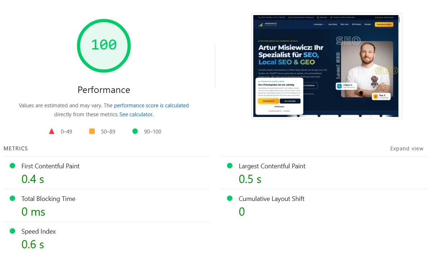Click the 'Case Study' menu item in the screenshot
Image resolution: width=431 pixels, height=253 pixels.
click(x=332, y=24)
